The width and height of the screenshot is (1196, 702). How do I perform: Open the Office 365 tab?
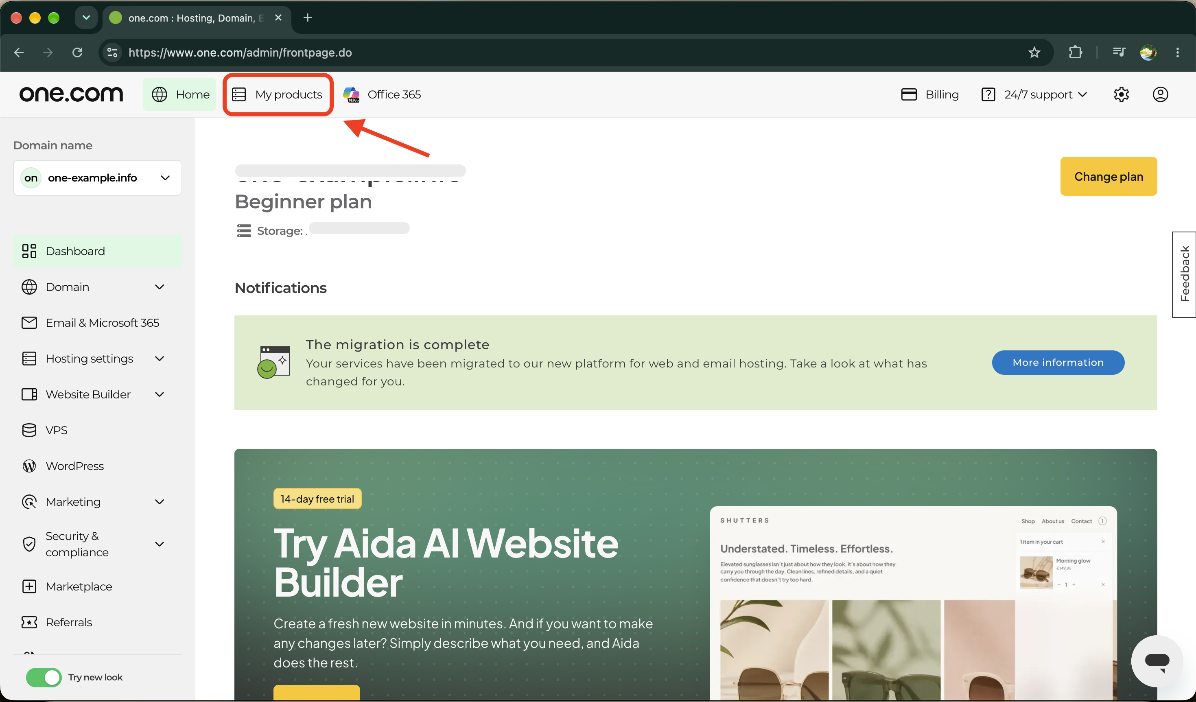pos(382,94)
